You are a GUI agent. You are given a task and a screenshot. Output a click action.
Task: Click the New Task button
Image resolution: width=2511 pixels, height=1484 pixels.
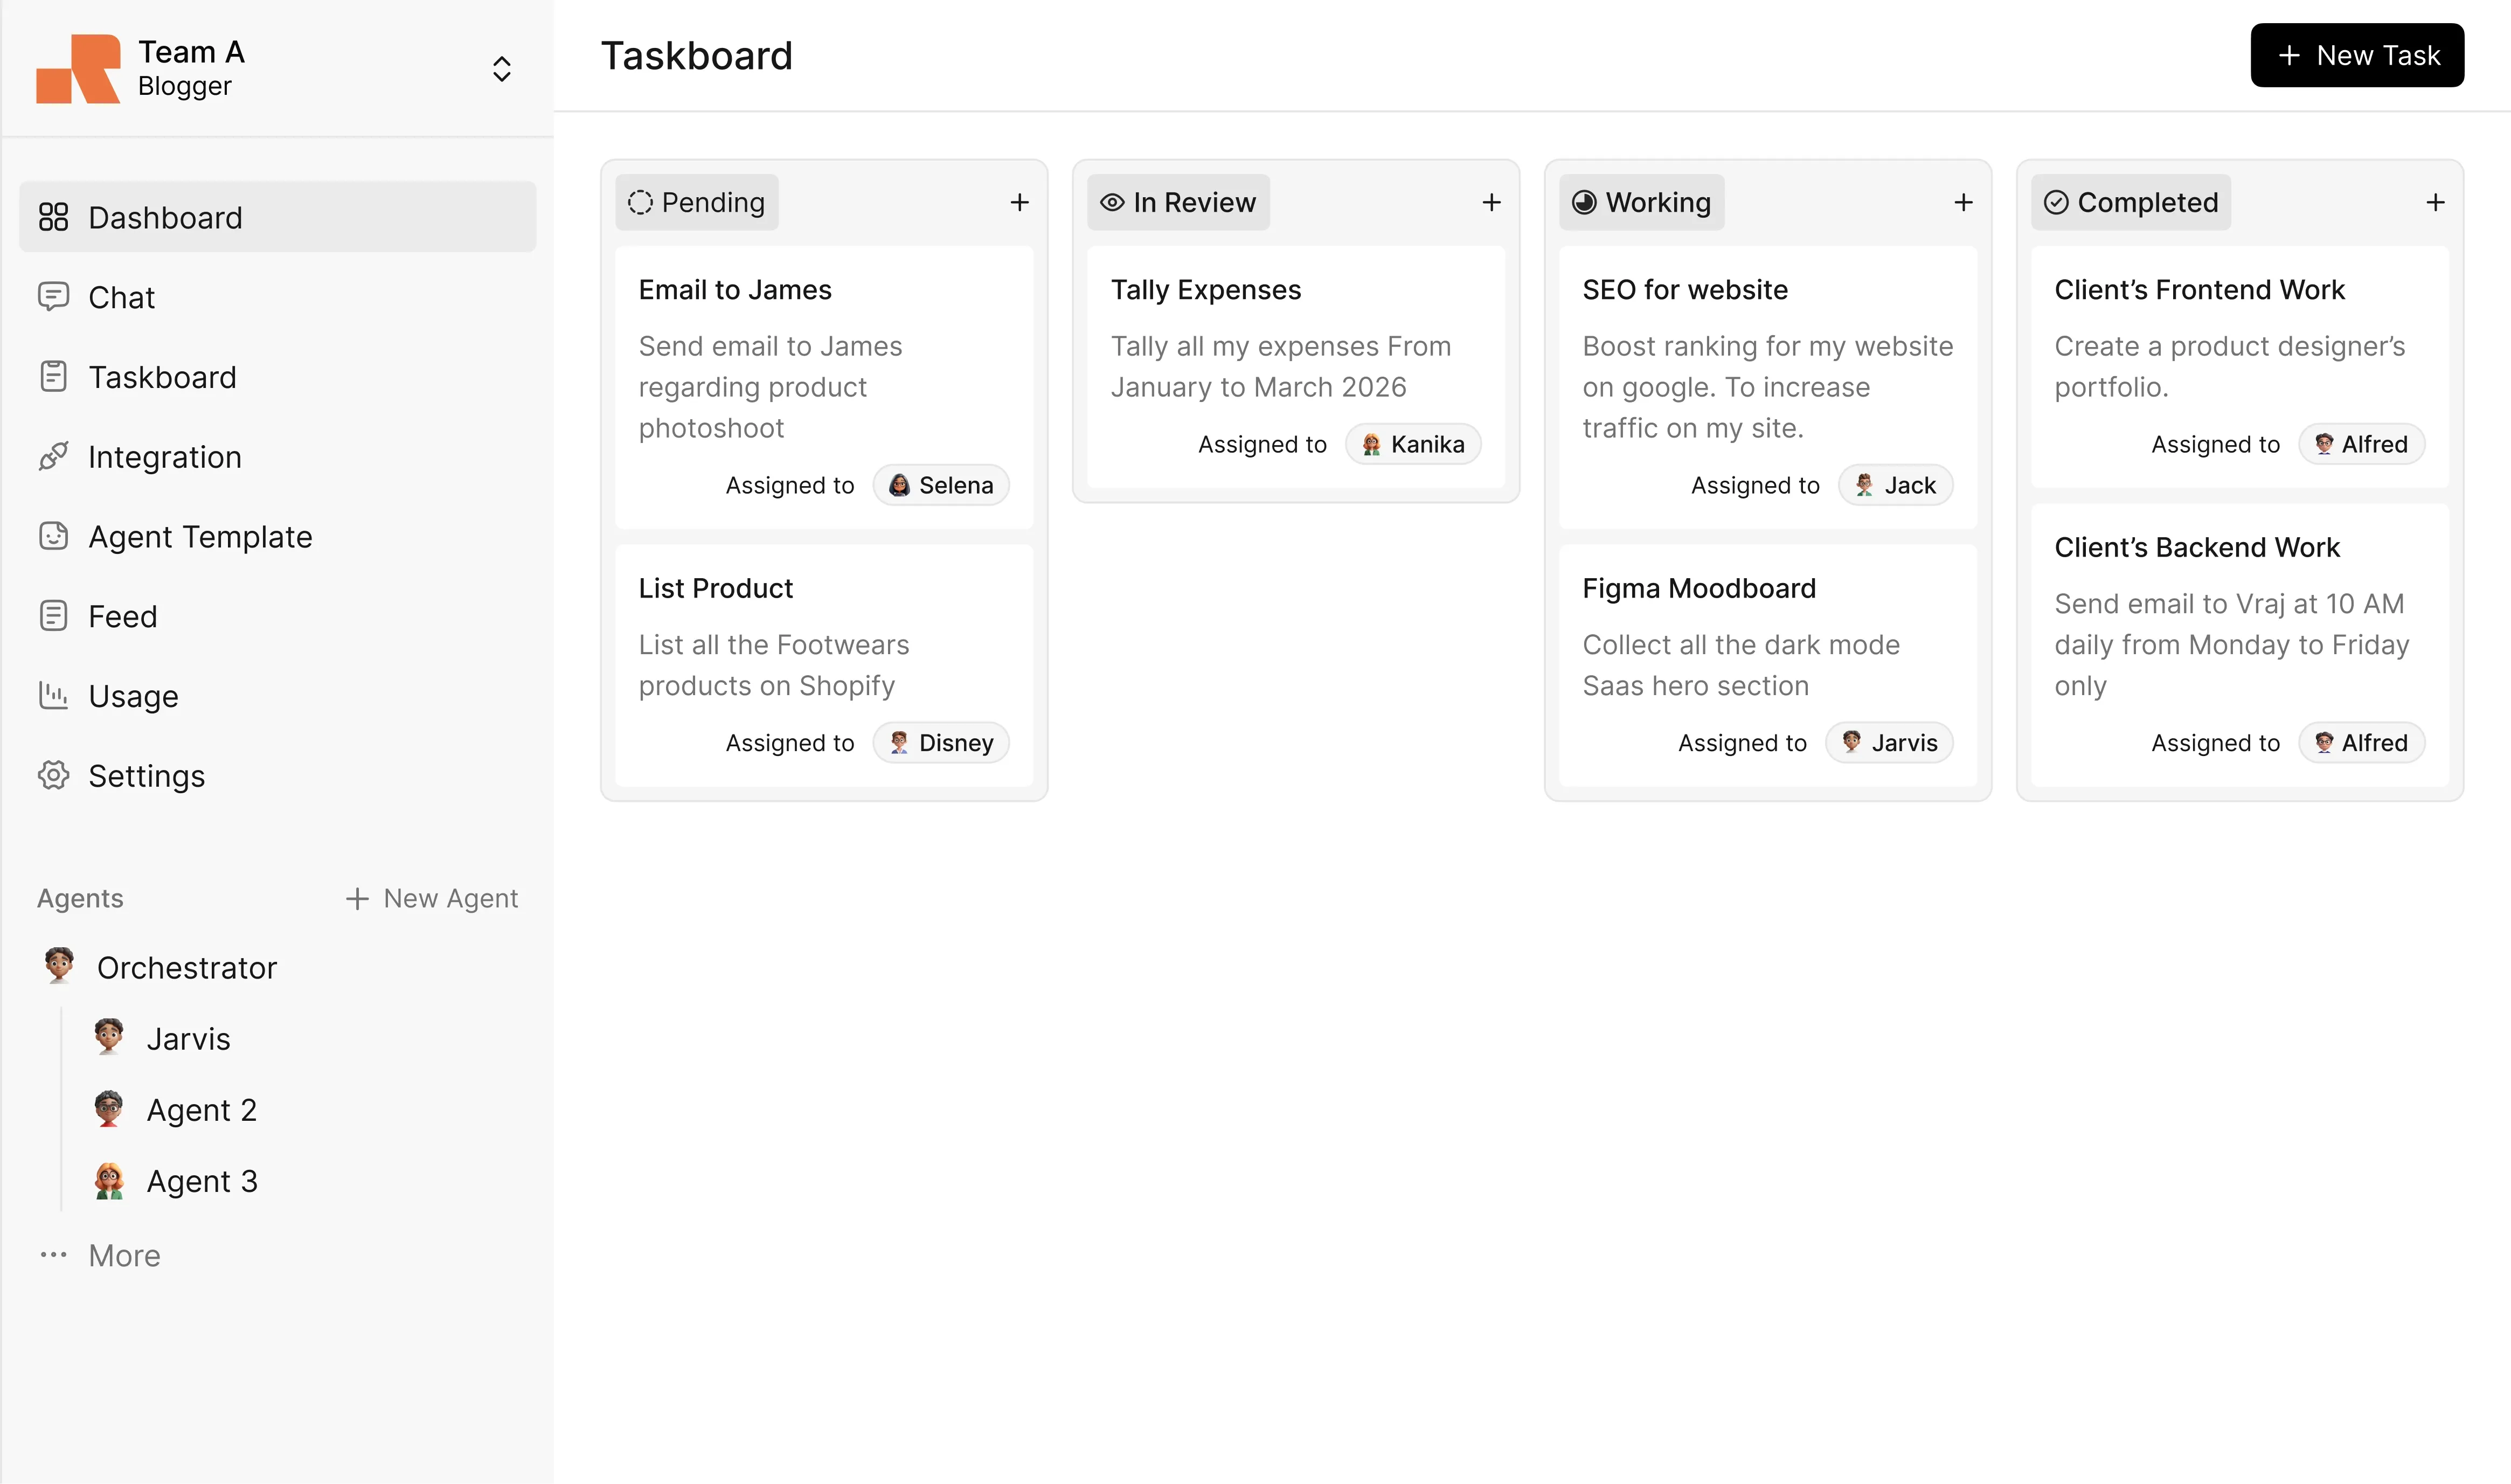[2356, 55]
